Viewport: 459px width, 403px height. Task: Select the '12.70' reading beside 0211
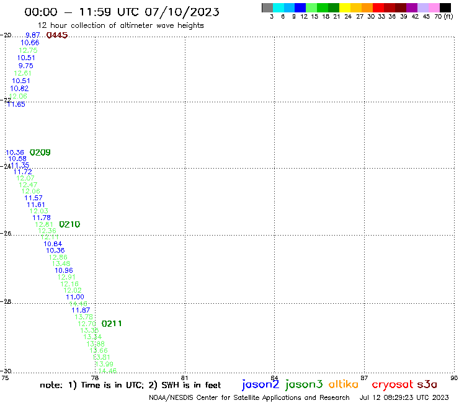pos(87,324)
